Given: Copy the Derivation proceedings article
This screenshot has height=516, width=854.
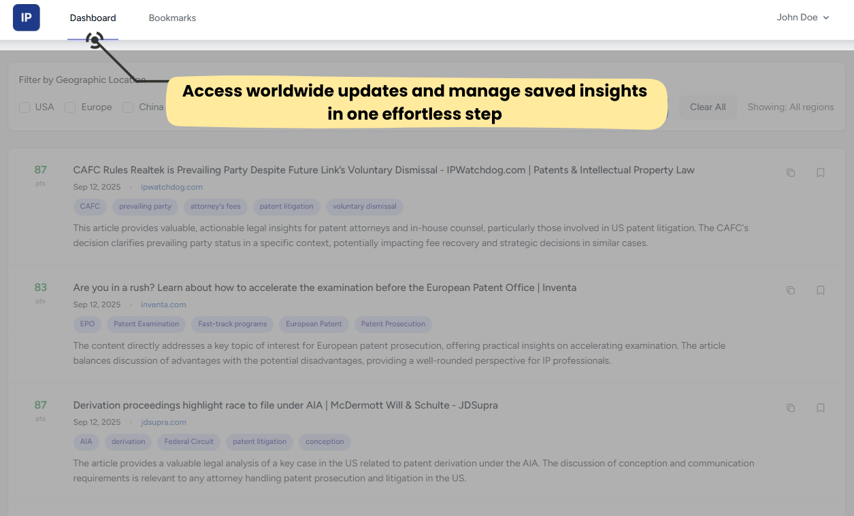Looking at the screenshot, I should (790, 408).
